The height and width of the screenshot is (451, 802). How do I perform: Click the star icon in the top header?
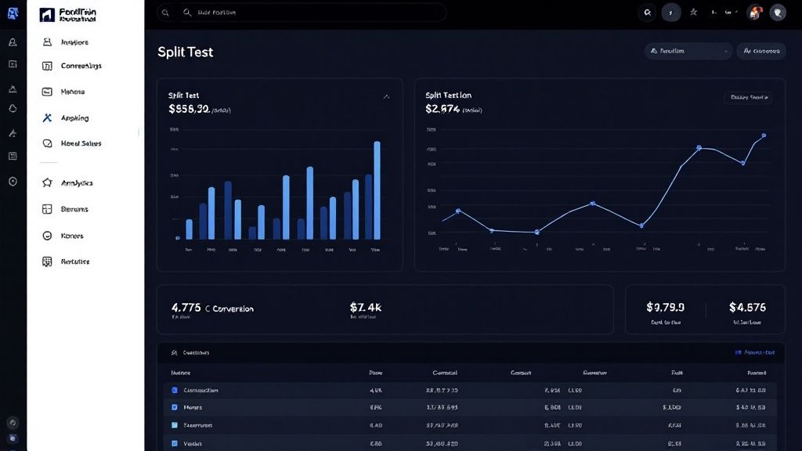[x=694, y=12]
